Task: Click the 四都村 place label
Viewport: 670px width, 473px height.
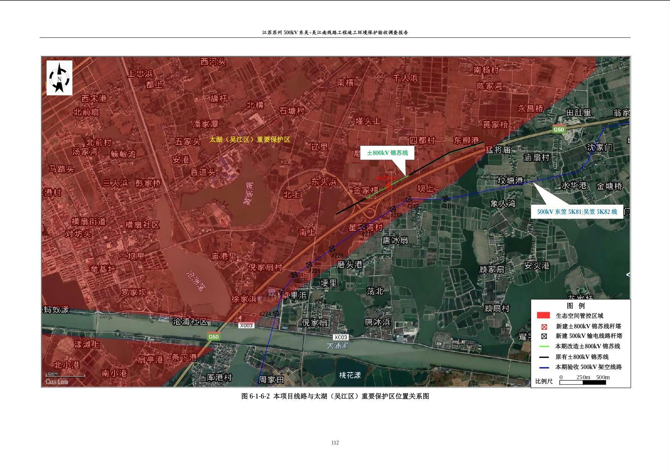Action: pos(422,140)
